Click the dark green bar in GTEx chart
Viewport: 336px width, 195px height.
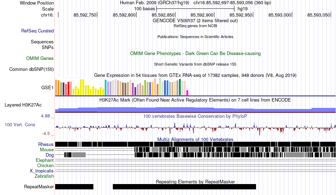point(180,87)
